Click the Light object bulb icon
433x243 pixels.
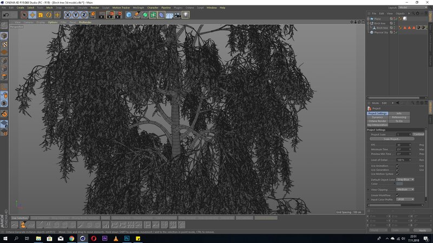(186, 15)
